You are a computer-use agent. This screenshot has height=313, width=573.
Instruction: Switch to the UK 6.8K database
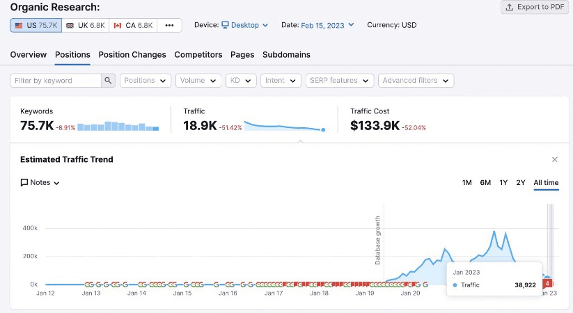[x=85, y=26]
